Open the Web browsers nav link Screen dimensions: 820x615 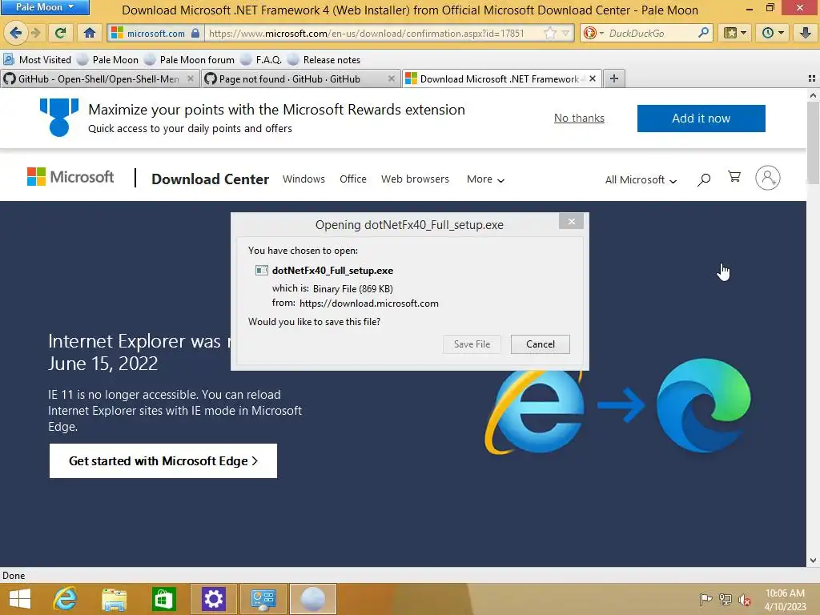pyautogui.click(x=415, y=179)
